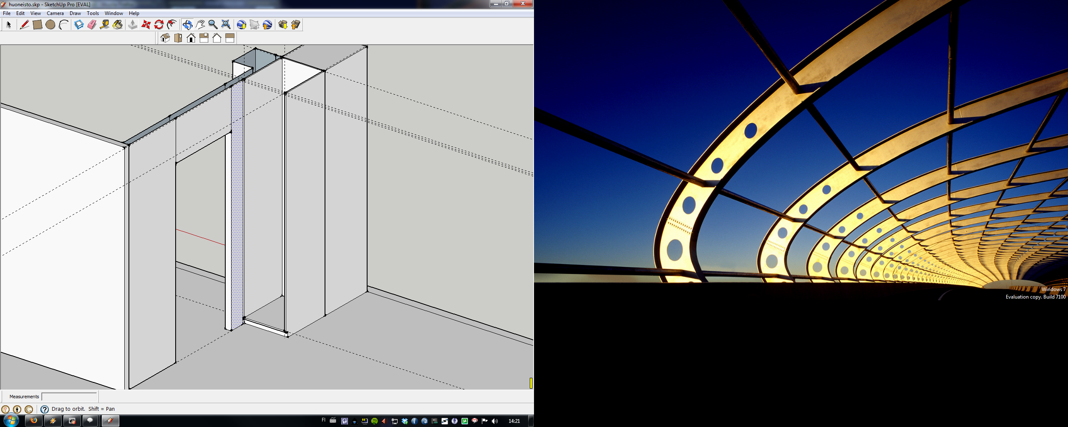Pick the red-arrows Move tool
Viewport: 1068px width, 427px height.
146,25
